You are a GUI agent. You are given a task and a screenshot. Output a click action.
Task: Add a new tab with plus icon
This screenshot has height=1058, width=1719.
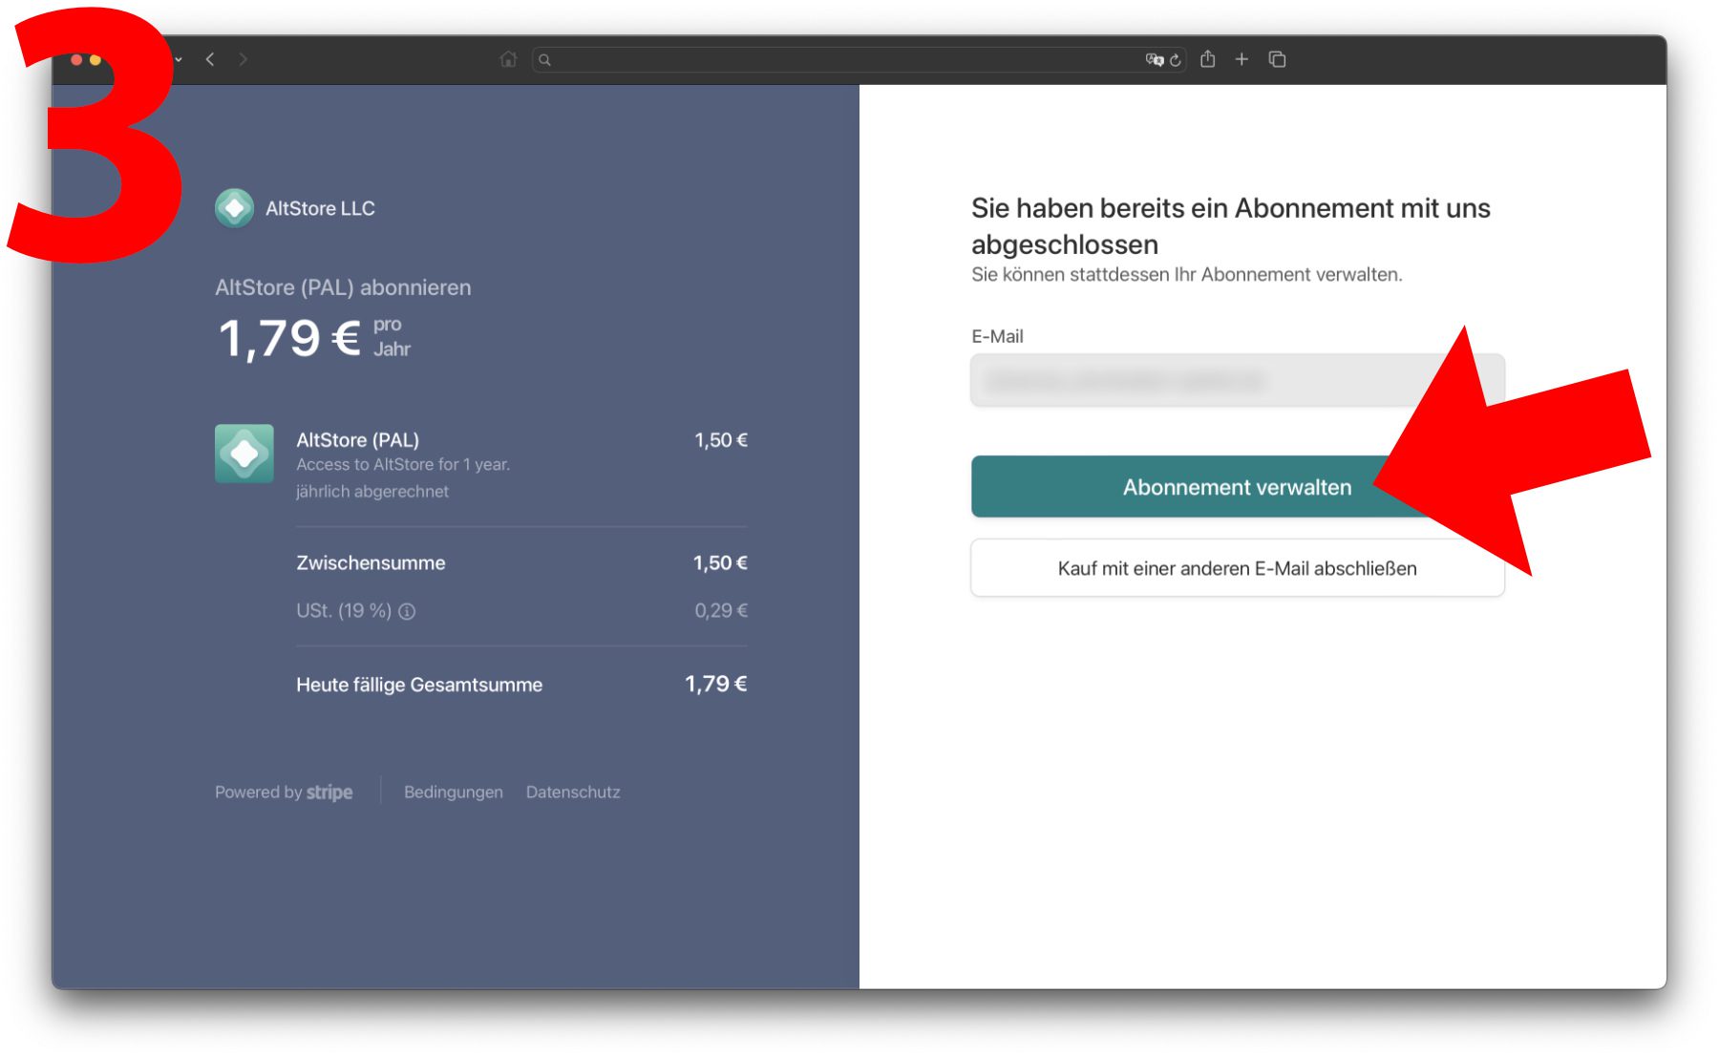(x=1241, y=59)
